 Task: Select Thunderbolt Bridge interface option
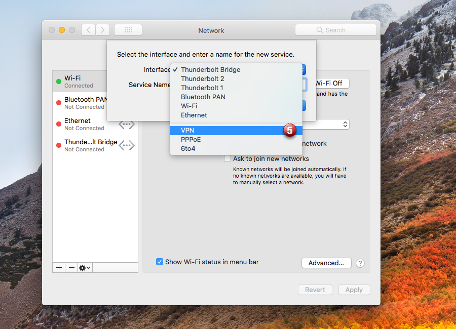click(236, 69)
